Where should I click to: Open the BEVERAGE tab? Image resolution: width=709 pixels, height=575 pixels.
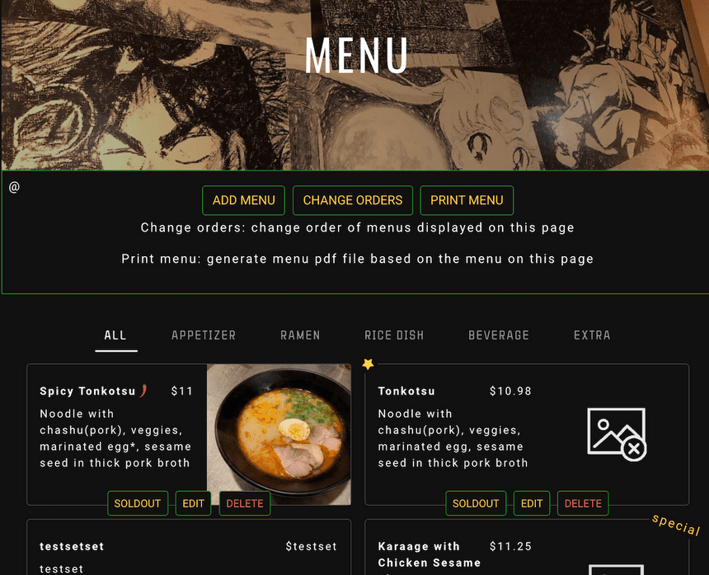[x=499, y=335]
